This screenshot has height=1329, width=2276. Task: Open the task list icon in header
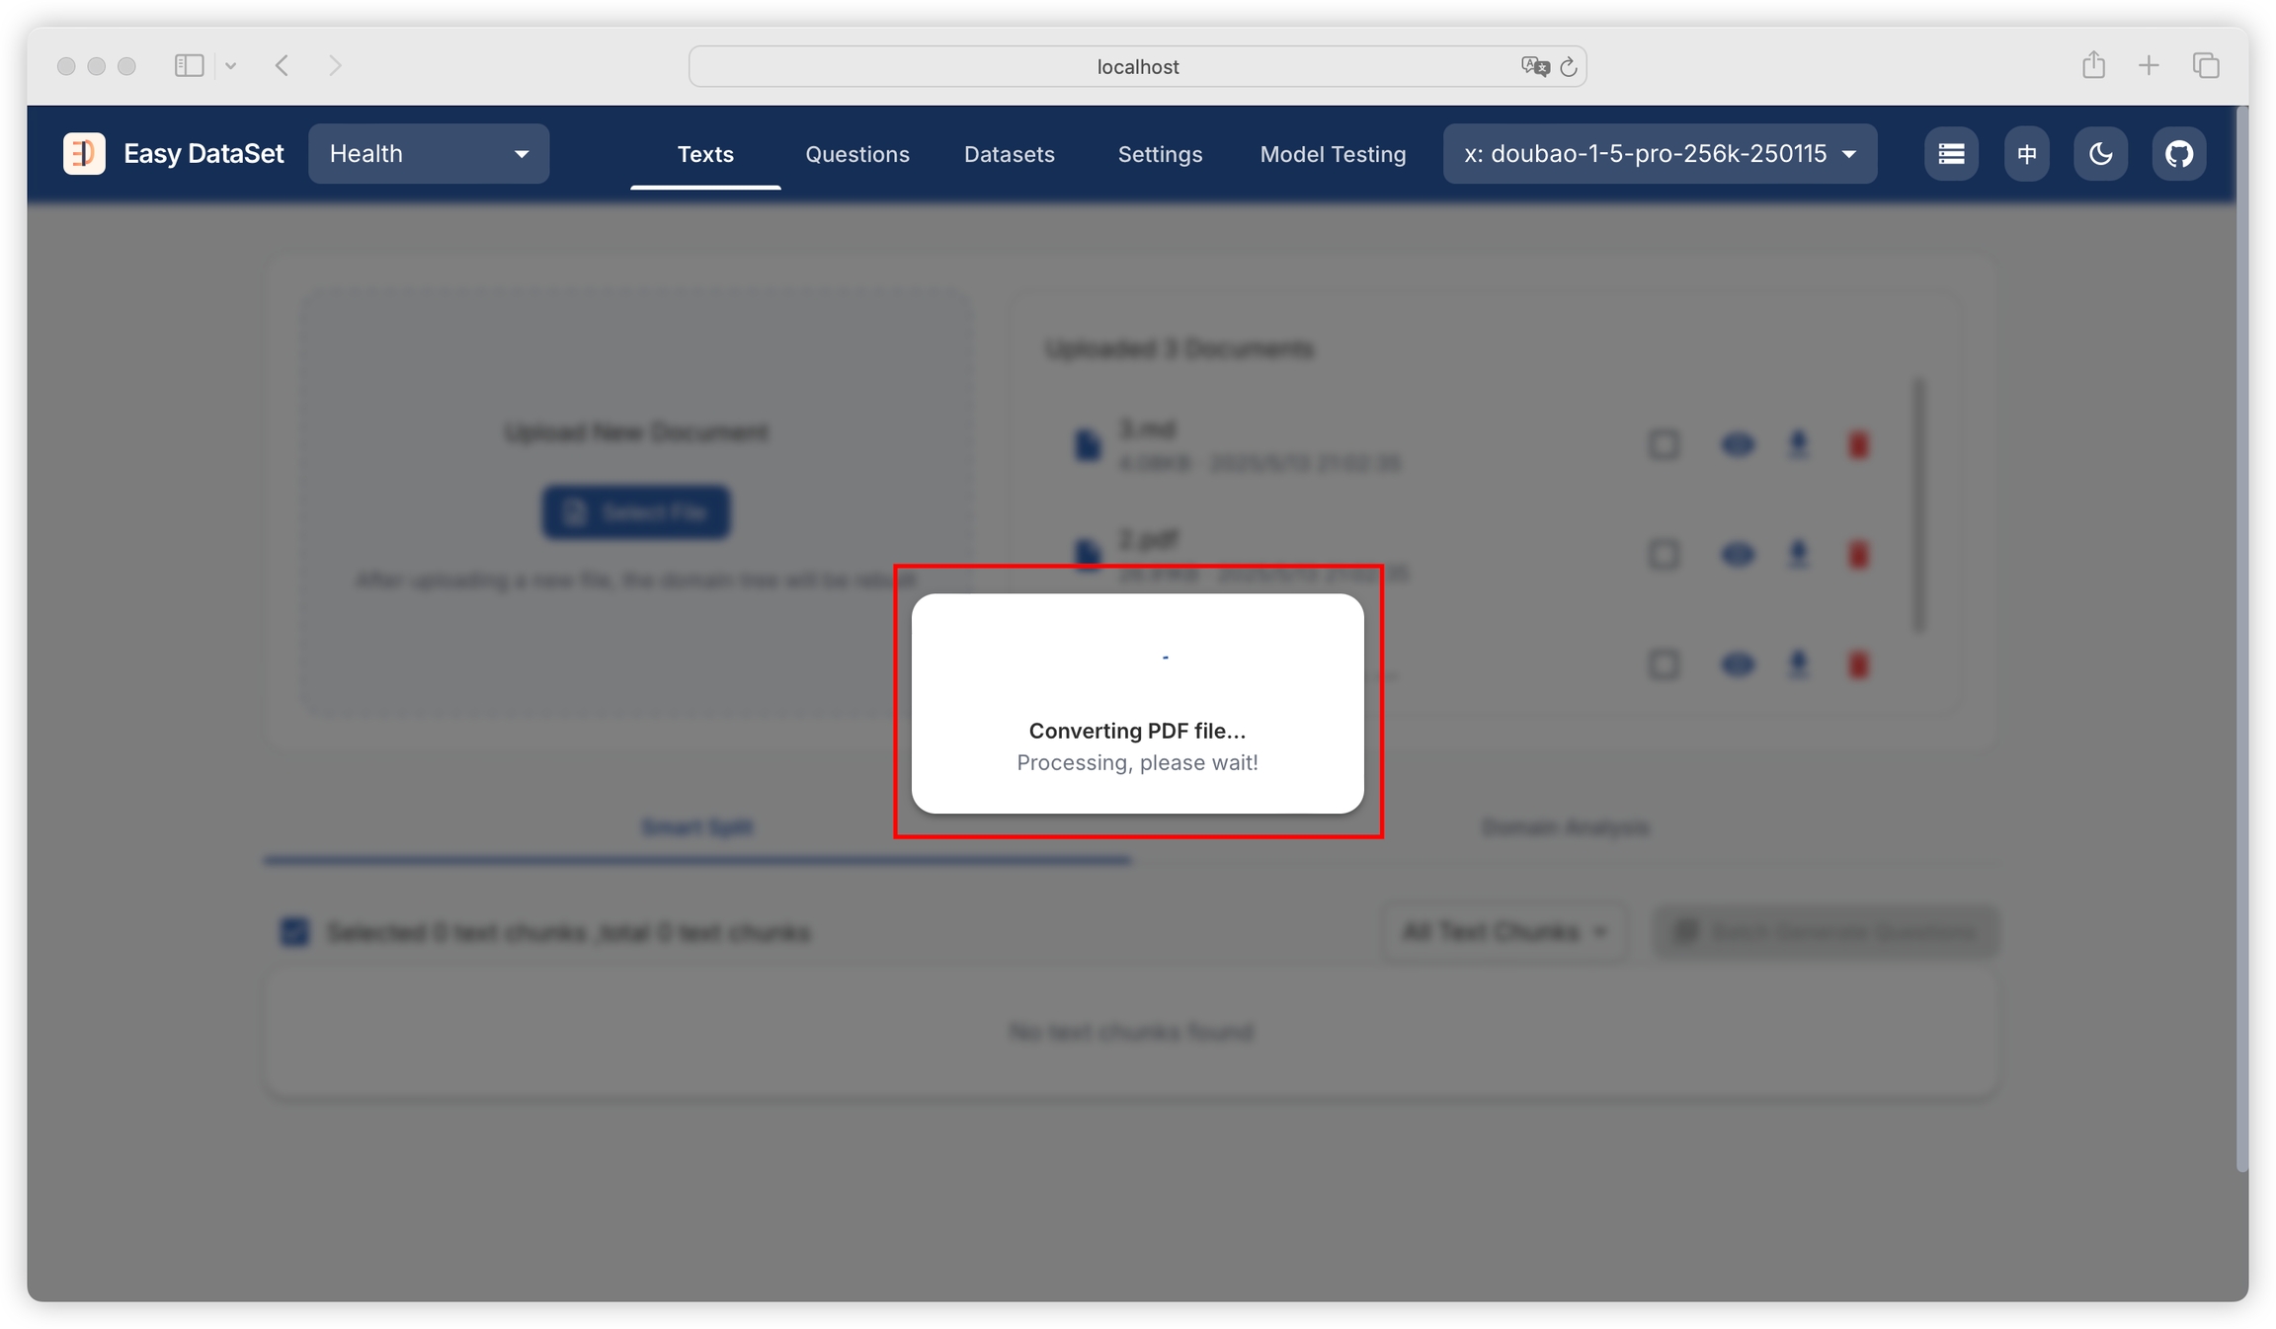pyautogui.click(x=1950, y=154)
